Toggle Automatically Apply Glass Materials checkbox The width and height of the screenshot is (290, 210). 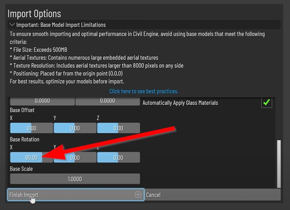point(266,102)
